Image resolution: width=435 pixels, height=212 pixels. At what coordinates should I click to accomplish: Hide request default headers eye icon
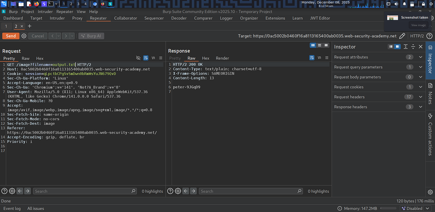(138, 58)
